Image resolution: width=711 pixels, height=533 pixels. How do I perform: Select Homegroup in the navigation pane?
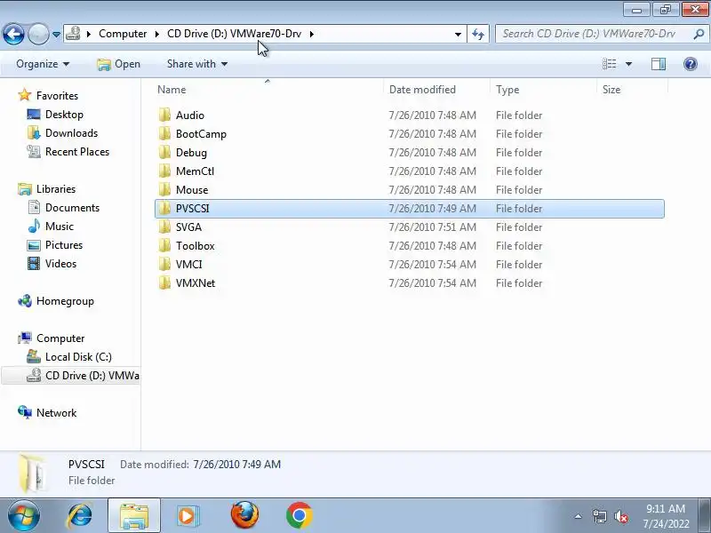pos(56,301)
